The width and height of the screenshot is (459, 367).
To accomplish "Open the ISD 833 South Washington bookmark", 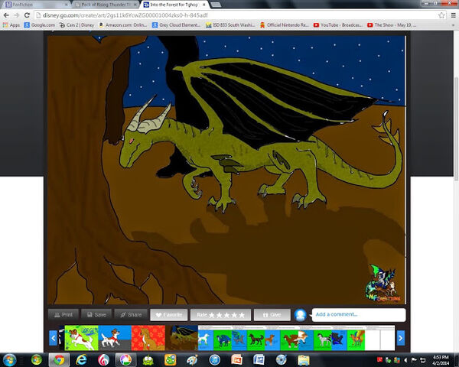I will click(x=230, y=25).
